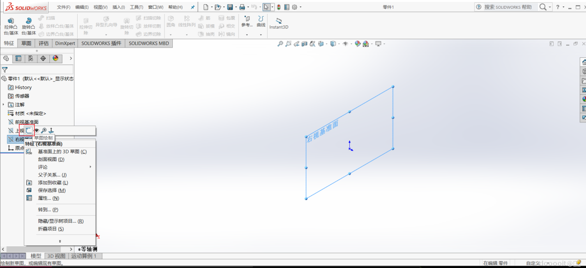Click the Save icon in the top toolbar
586x268 pixels.
coord(230,7)
